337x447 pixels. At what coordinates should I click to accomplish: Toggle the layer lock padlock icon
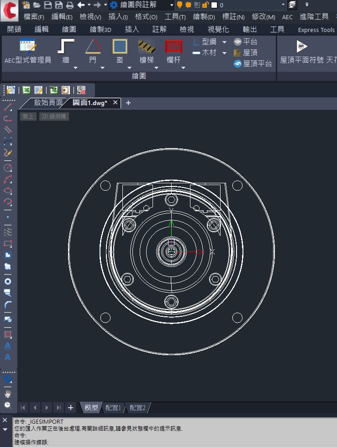tap(205, 5)
